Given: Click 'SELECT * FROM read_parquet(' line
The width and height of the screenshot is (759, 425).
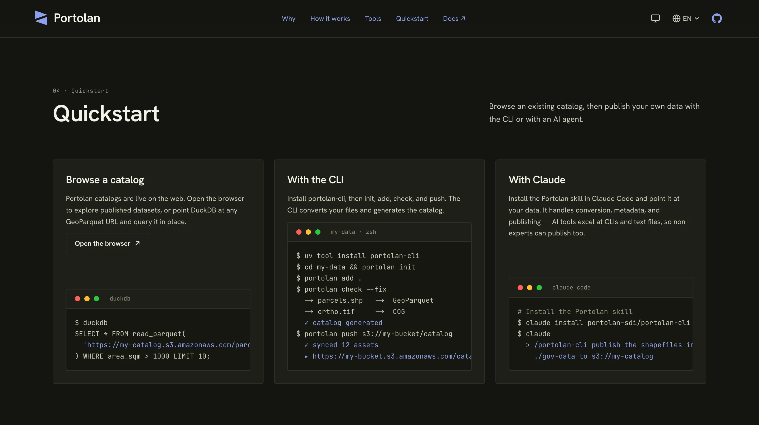Looking at the screenshot, I should [130, 334].
